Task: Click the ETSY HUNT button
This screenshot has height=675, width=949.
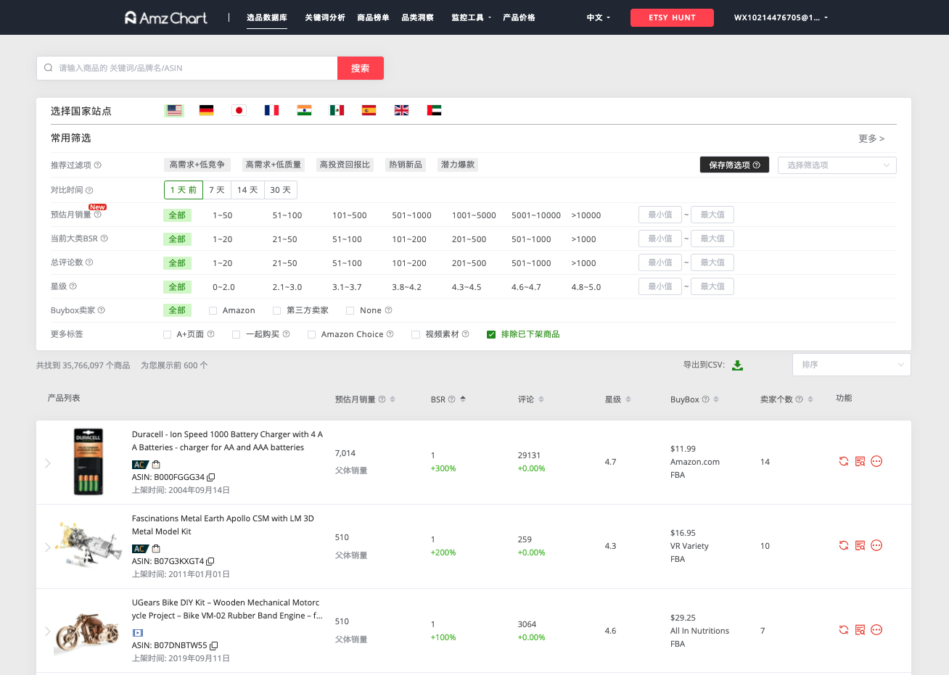Action: tap(672, 17)
